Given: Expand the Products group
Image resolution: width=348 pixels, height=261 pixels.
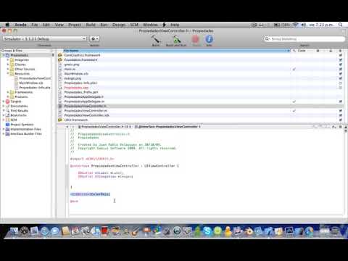Looking at the screenshot, I should coord(8,97).
